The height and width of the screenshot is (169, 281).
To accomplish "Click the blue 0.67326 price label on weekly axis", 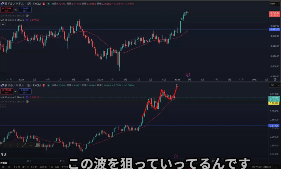I will click(274, 29).
